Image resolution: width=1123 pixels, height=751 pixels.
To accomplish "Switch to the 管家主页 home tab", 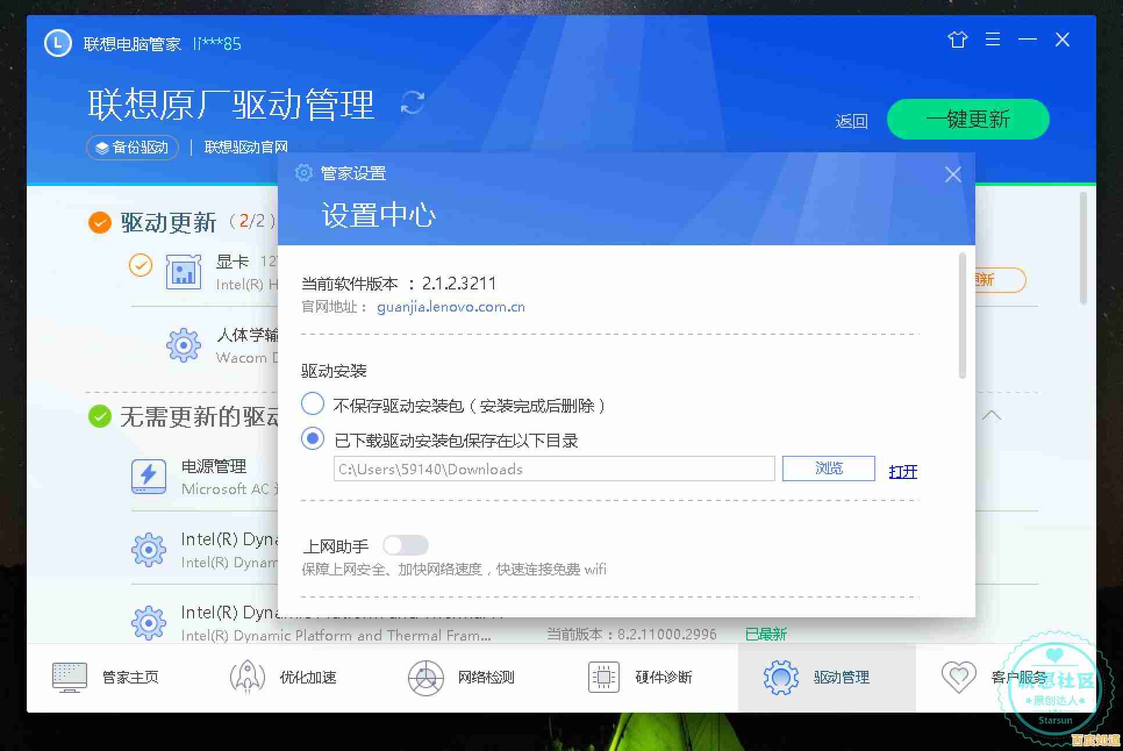I will [69, 677].
